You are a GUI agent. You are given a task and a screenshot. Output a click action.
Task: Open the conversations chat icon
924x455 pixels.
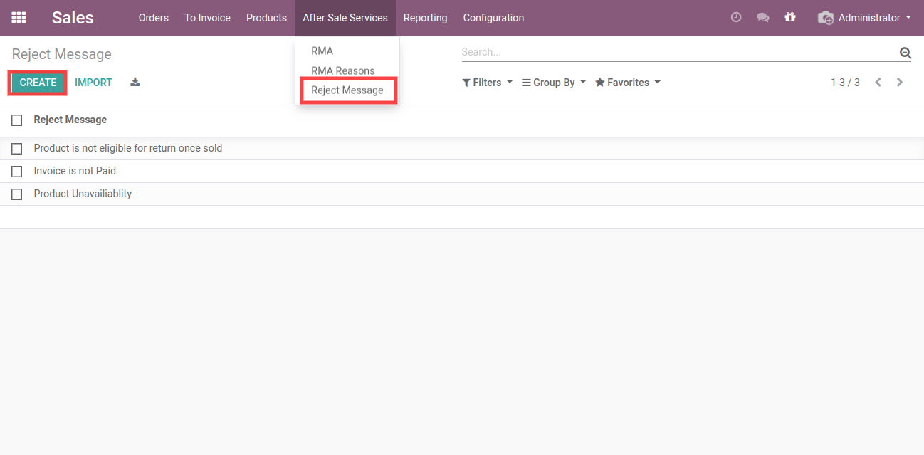click(763, 18)
